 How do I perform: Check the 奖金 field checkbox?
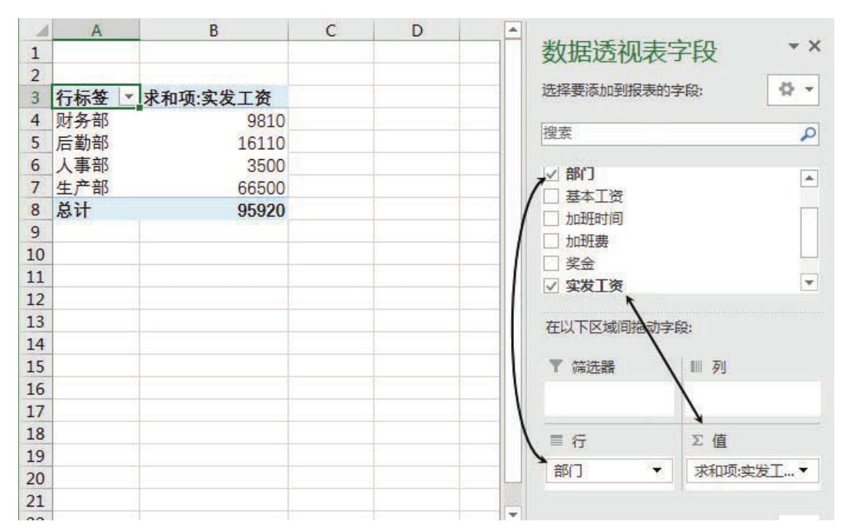552,250
